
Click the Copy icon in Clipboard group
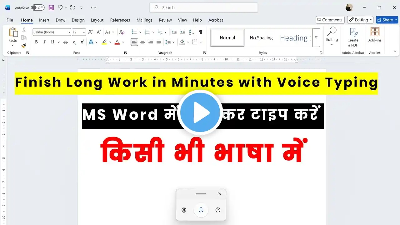[24, 37]
